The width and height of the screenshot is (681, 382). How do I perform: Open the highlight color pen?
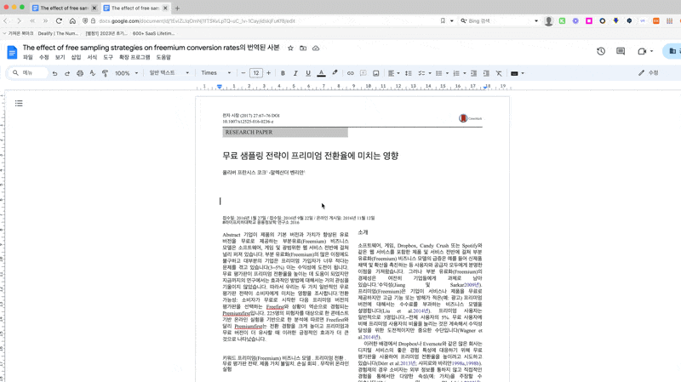[335, 73]
